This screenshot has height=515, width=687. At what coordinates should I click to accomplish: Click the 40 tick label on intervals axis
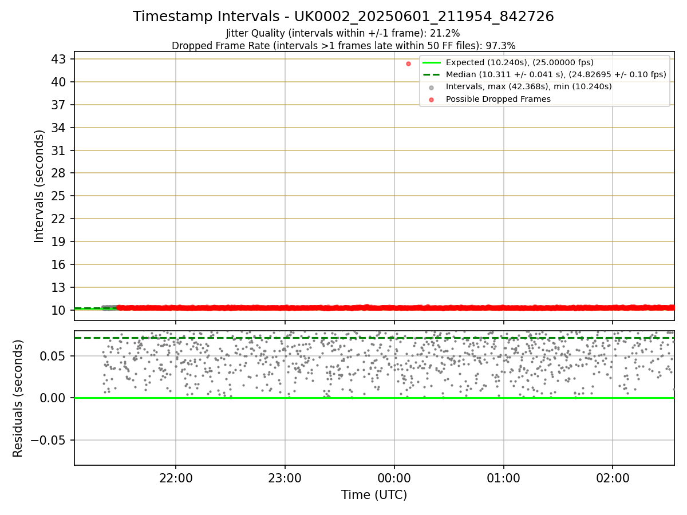point(59,82)
